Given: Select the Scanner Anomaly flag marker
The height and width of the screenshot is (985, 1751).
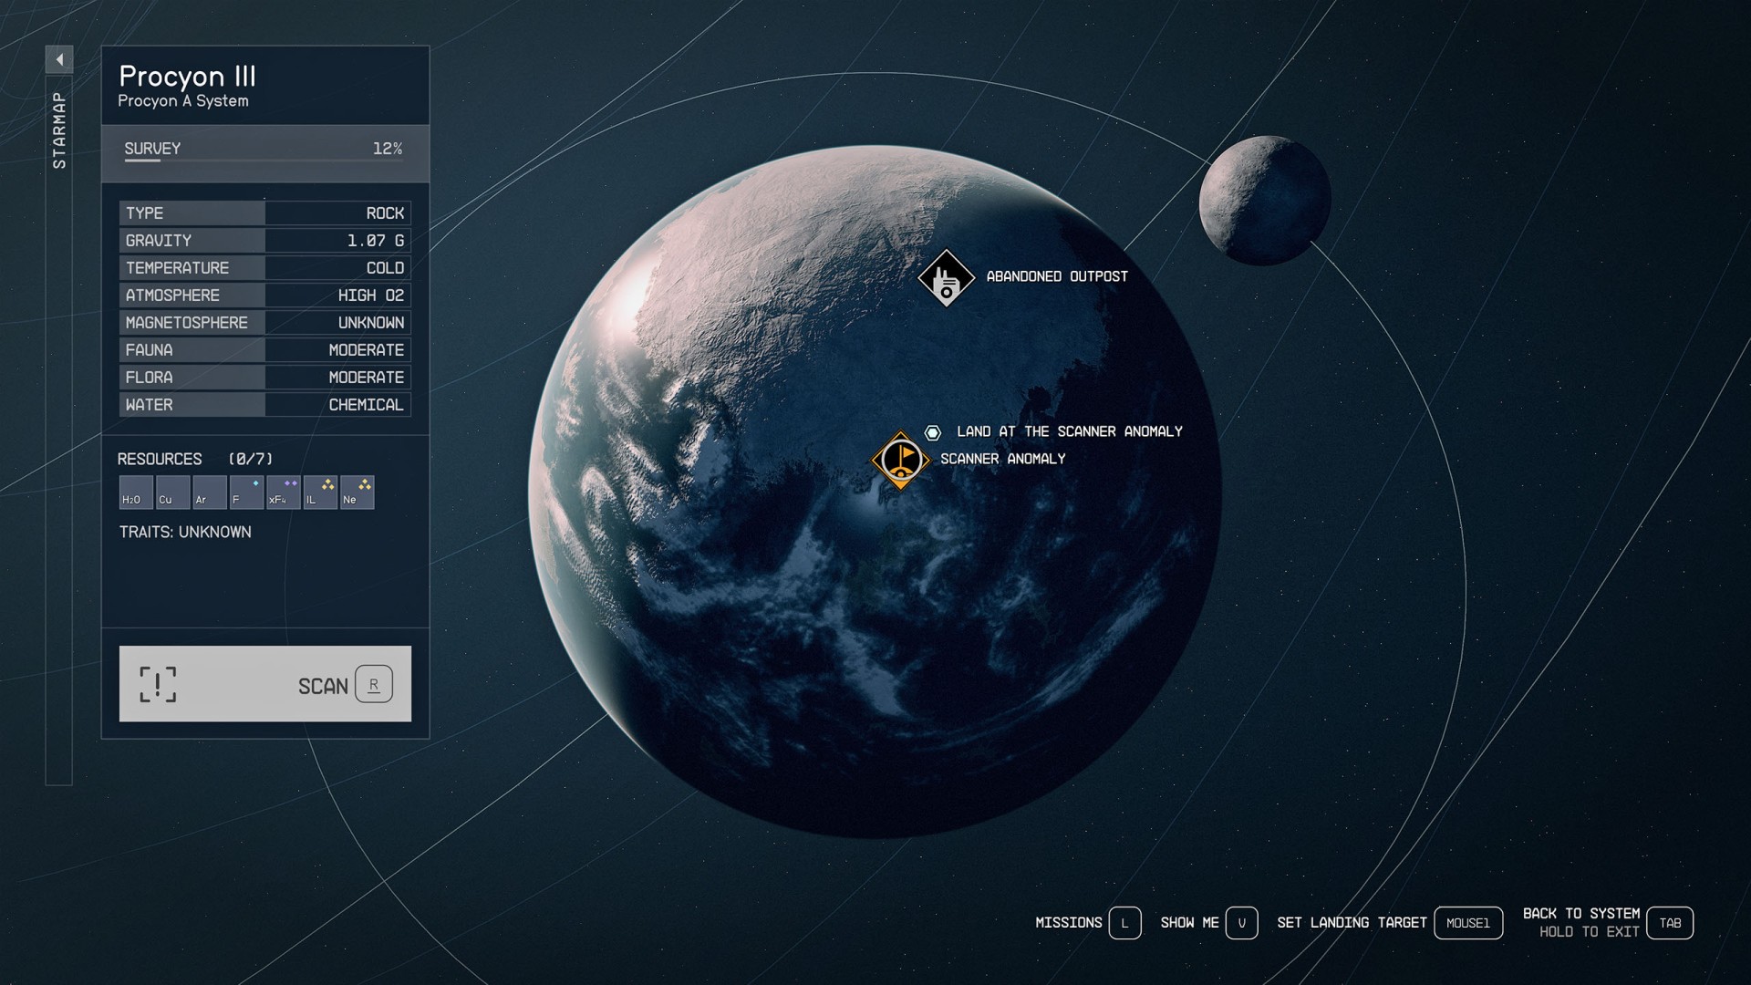Looking at the screenshot, I should pos(901,460).
